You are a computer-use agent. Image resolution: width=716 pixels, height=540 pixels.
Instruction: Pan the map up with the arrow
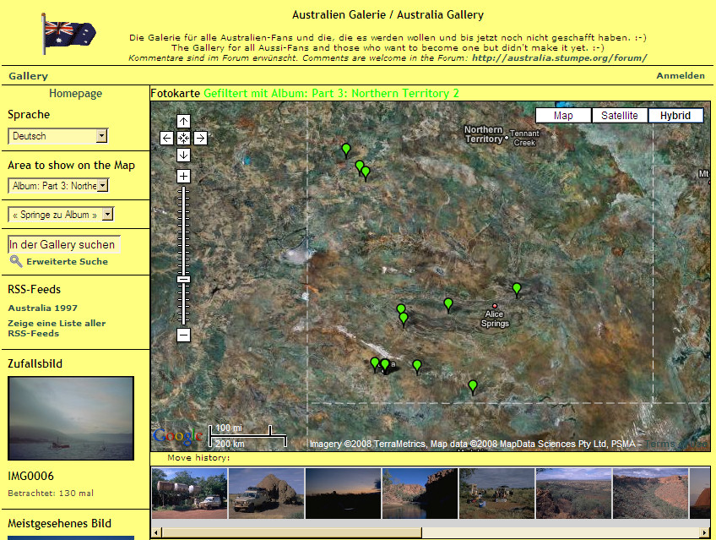coord(183,121)
